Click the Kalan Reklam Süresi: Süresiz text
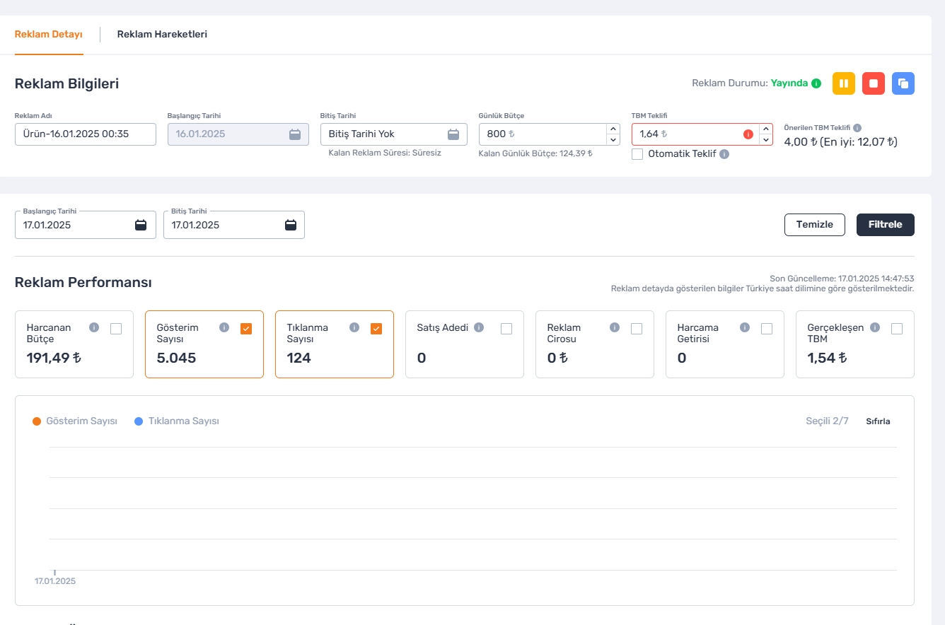Image resolution: width=945 pixels, height=625 pixels. click(385, 153)
